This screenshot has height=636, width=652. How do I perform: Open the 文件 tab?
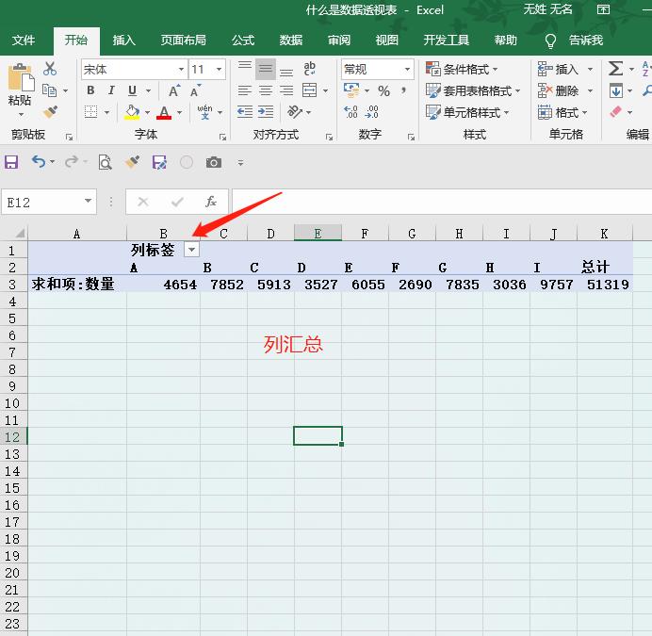click(24, 40)
